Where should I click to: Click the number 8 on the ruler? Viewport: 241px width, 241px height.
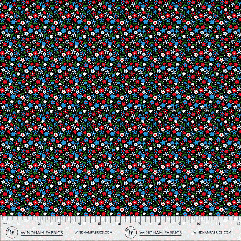tap(159, 224)
